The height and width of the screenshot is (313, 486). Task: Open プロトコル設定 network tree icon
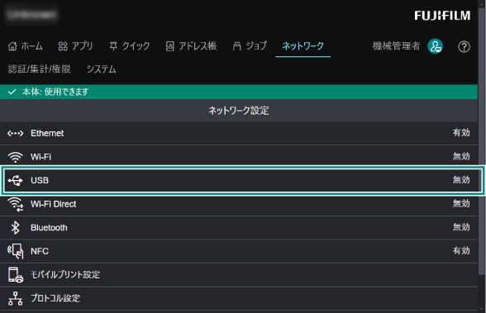tap(15, 298)
